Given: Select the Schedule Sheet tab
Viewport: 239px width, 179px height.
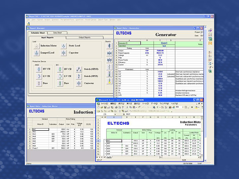Looking at the screenshot, I should (x=38, y=33).
